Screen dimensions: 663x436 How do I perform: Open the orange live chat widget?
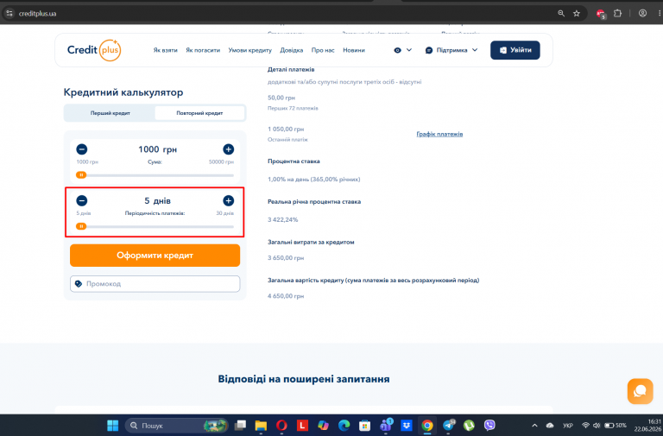tap(640, 391)
